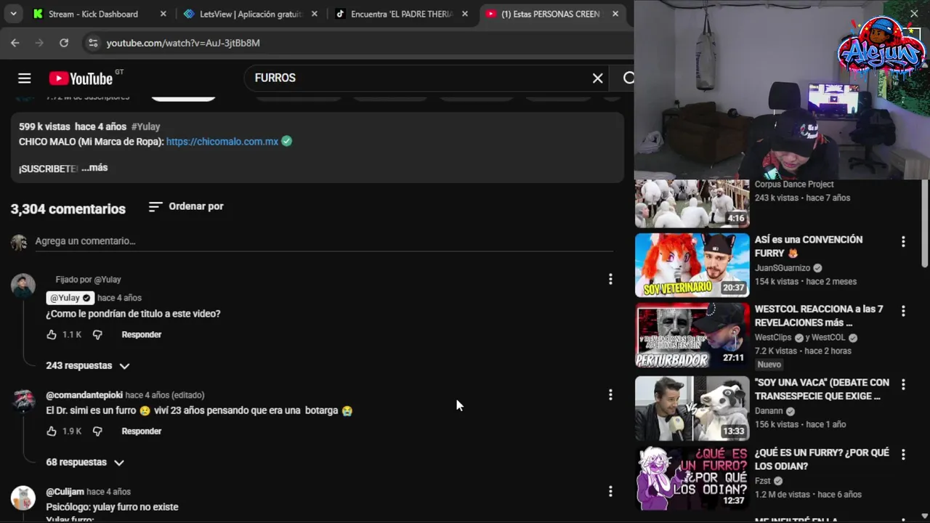Click the browser address bar URL
Image resolution: width=930 pixels, height=523 pixels.
pos(183,43)
